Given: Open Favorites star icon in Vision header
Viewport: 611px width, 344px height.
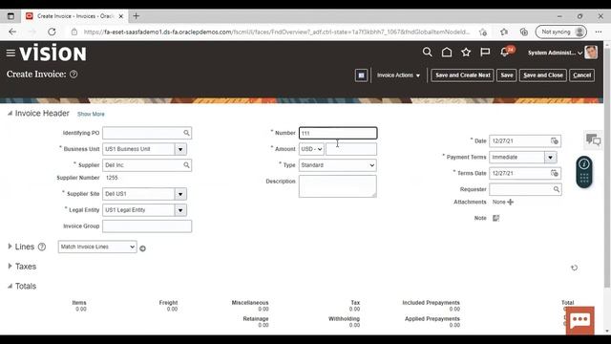Looking at the screenshot, I should click(466, 52).
